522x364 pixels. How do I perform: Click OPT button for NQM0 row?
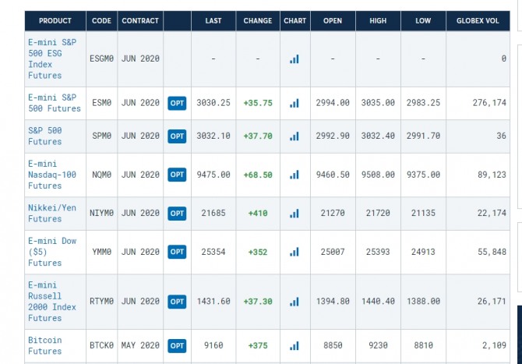177,175
